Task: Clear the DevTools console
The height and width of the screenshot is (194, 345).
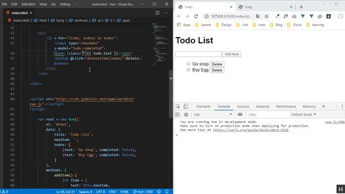Action: [x=186, y=115]
